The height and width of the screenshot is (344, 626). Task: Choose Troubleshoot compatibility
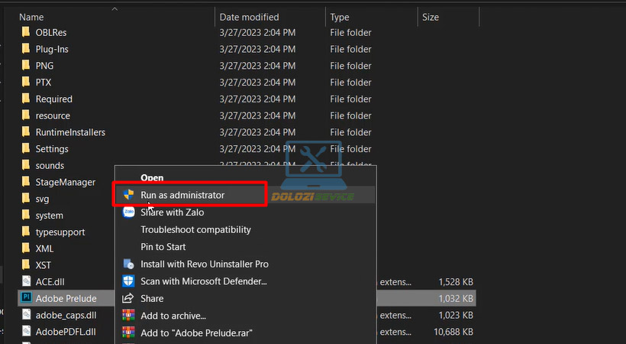coord(195,229)
